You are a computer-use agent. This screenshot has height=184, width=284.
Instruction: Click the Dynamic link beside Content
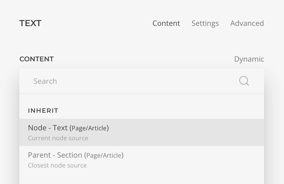[249, 59]
